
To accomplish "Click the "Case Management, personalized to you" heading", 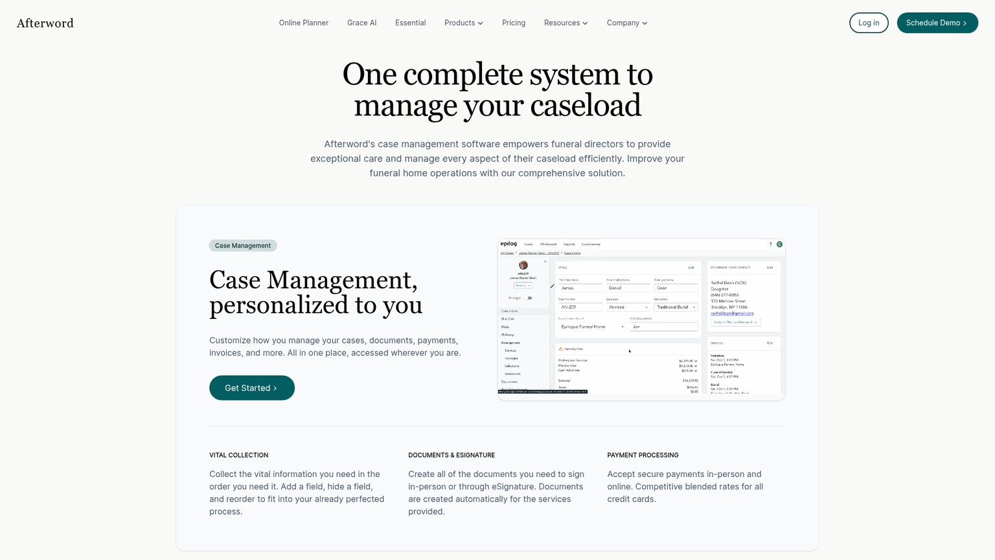I will click(315, 292).
